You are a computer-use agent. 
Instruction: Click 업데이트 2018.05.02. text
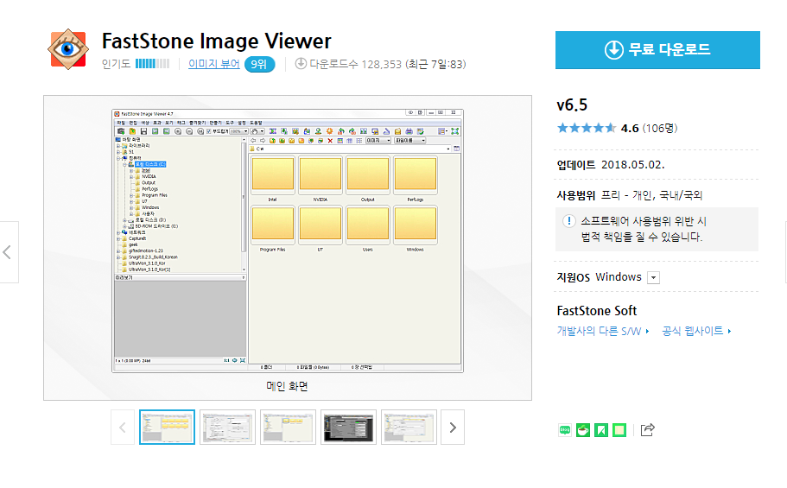[x=610, y=165]
